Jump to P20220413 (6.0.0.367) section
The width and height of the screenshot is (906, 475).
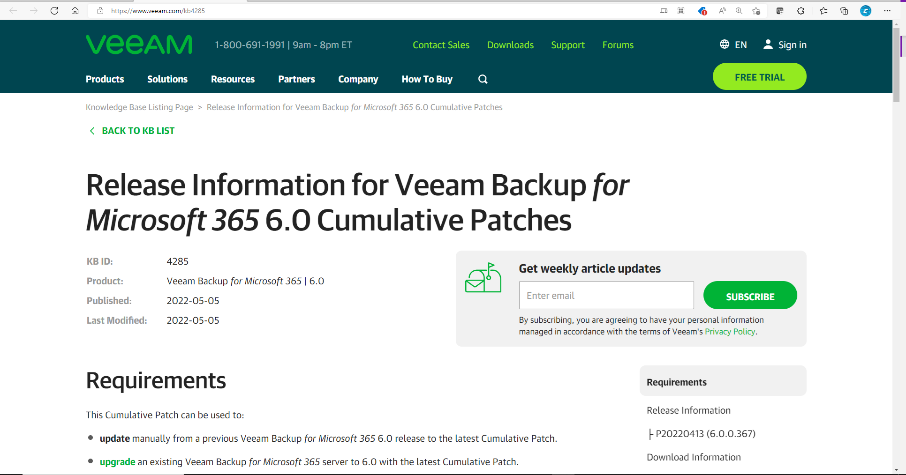705,434
